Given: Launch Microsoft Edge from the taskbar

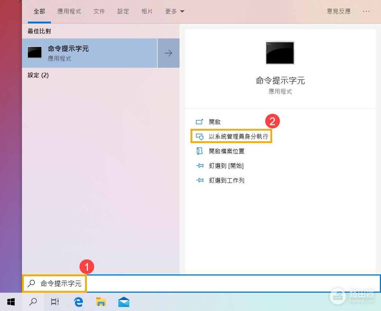Looking at the screenshot, I should [x=78, y=302].
